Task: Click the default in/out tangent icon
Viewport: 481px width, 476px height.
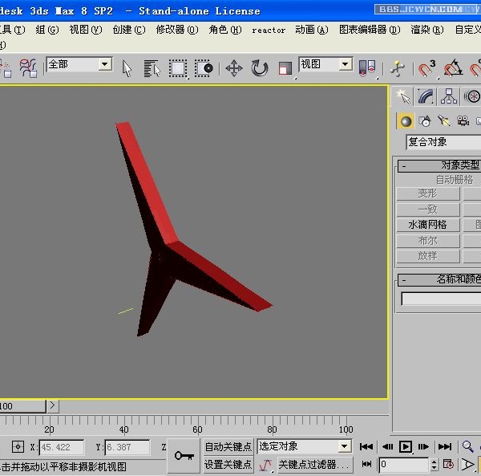Action: pos(265,465)
